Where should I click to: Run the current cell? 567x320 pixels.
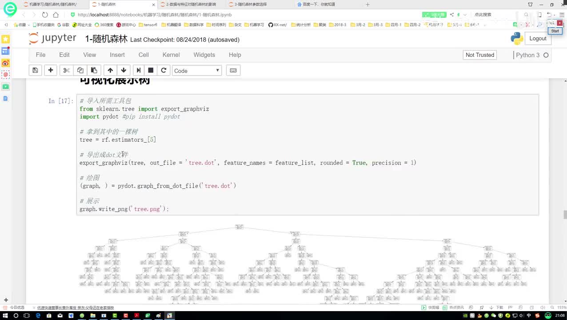pyautogui.click(x=138, y=70)
